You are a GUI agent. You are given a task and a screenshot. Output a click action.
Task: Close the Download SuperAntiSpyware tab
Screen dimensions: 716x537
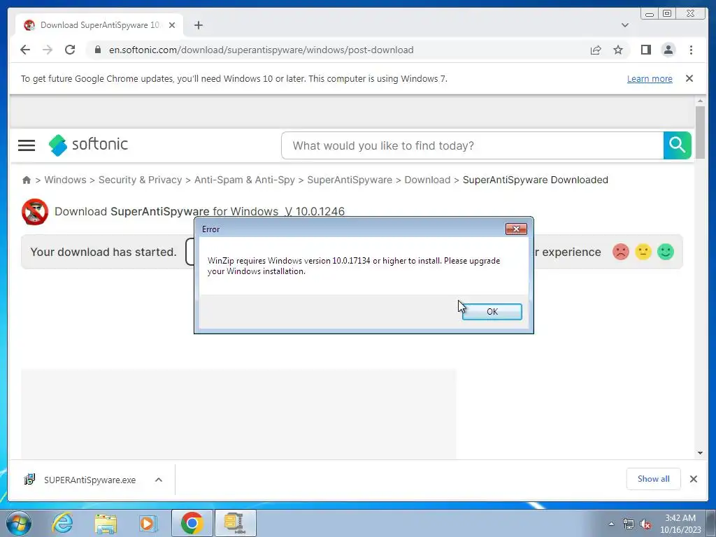pos(172,25)
